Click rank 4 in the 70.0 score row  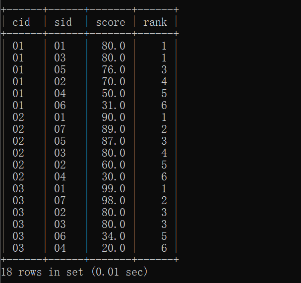point(164,82)
